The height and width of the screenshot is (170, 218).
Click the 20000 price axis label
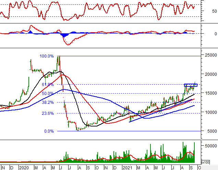[210, 74]
